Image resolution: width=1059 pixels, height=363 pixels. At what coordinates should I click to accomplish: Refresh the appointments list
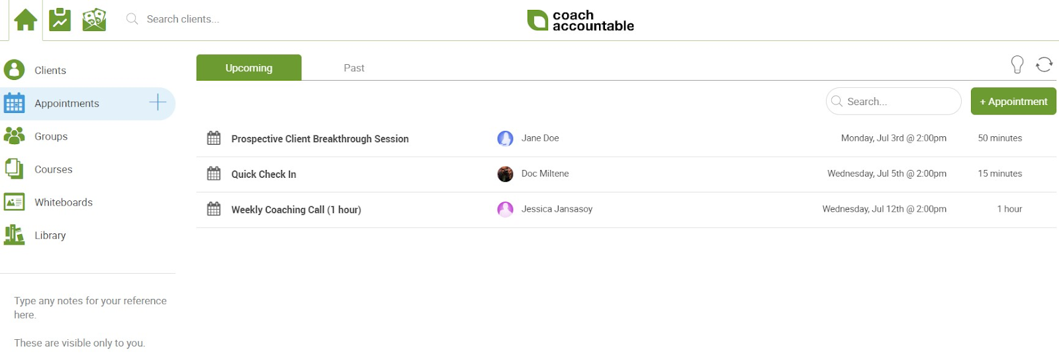click(x=1044, y=64)
